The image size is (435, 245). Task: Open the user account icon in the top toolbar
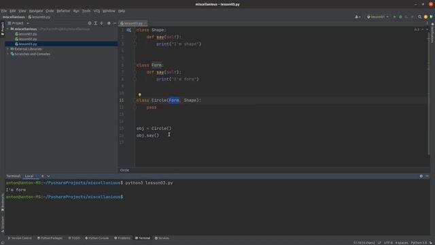click(x=358, y=17)
